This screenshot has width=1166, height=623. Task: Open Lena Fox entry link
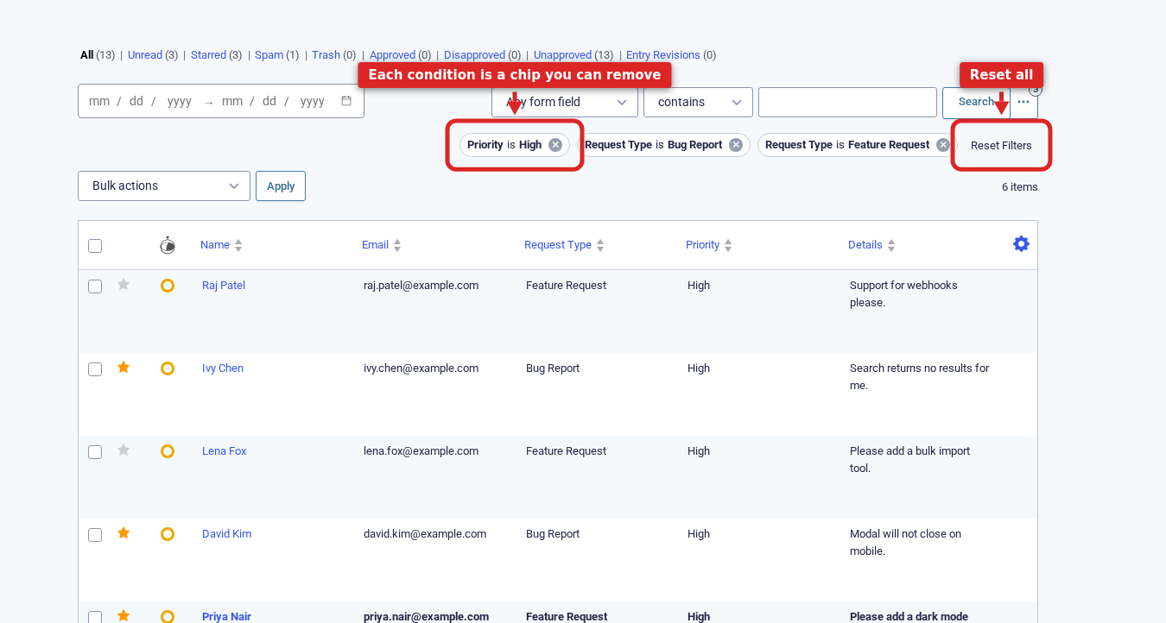point(225,450)
